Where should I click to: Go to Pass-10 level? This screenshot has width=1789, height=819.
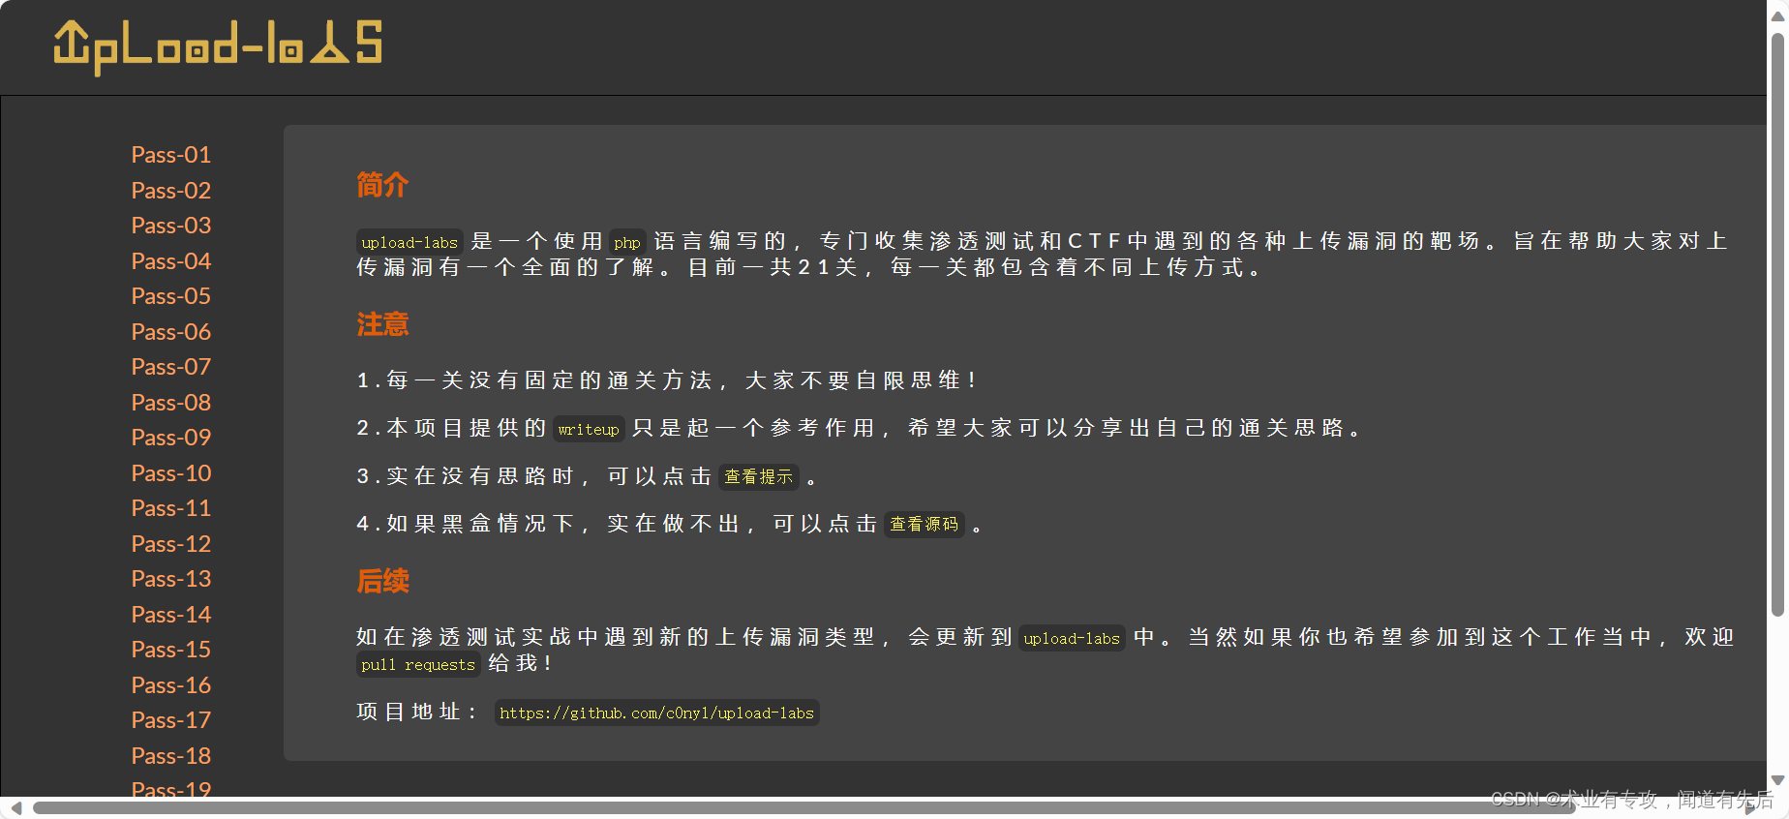(171, 473)
